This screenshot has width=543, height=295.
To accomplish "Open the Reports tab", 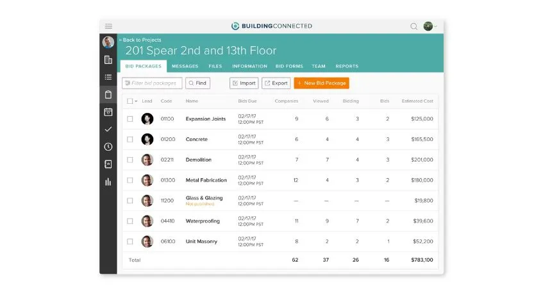I will pos(347,66).
